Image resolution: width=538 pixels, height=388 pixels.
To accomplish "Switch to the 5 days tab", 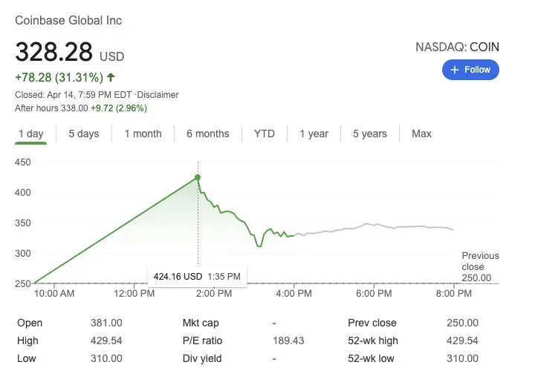I will [84, 134].
